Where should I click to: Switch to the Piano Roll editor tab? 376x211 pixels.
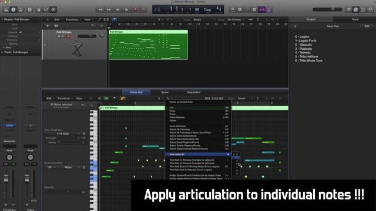click(136, 93)
